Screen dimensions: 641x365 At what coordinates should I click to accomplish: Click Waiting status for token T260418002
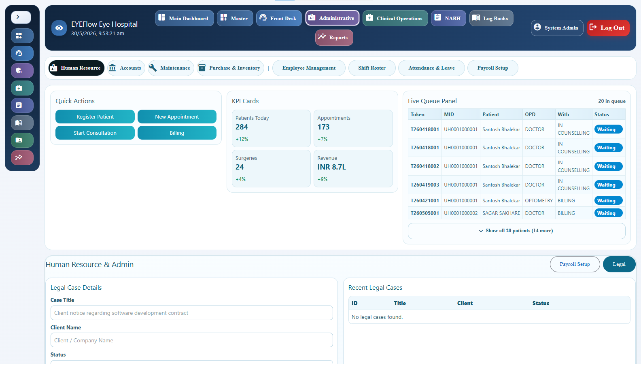coord(608,166)
